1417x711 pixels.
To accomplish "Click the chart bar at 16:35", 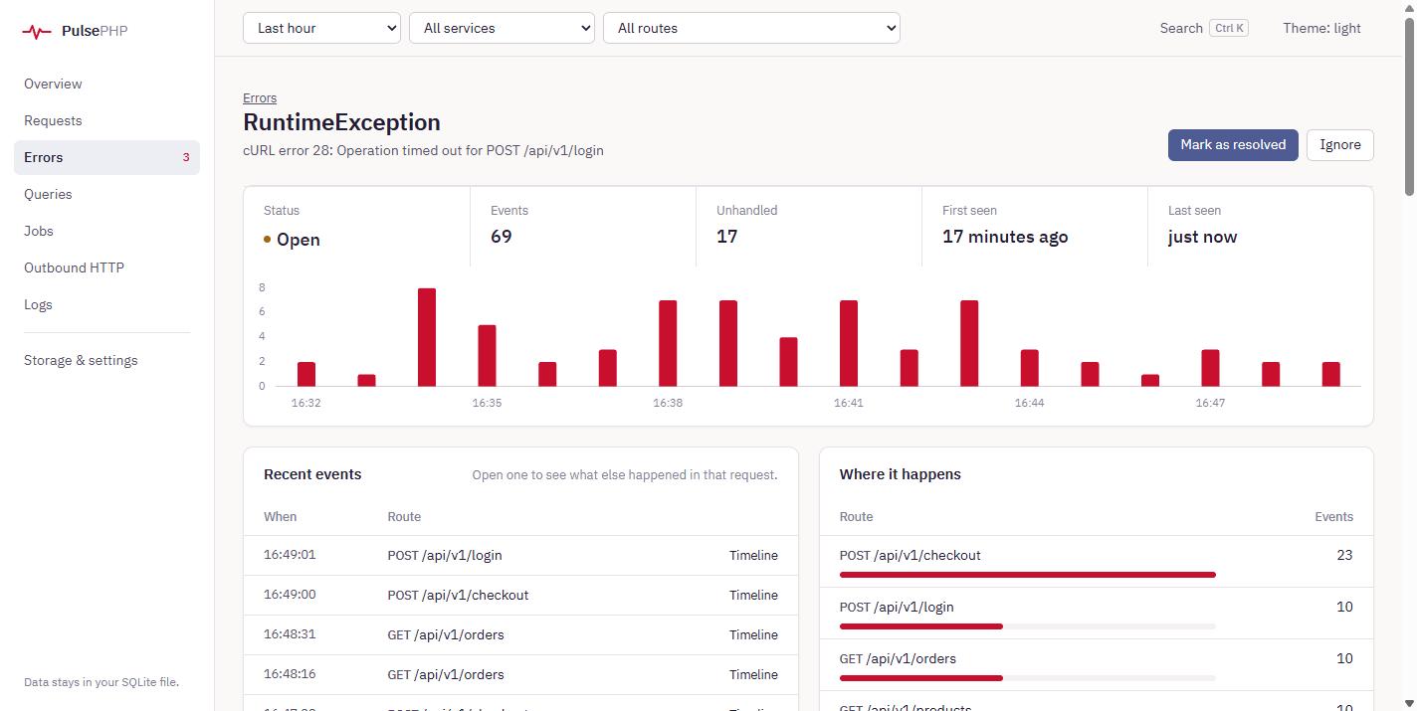I will tap(487, 355).
